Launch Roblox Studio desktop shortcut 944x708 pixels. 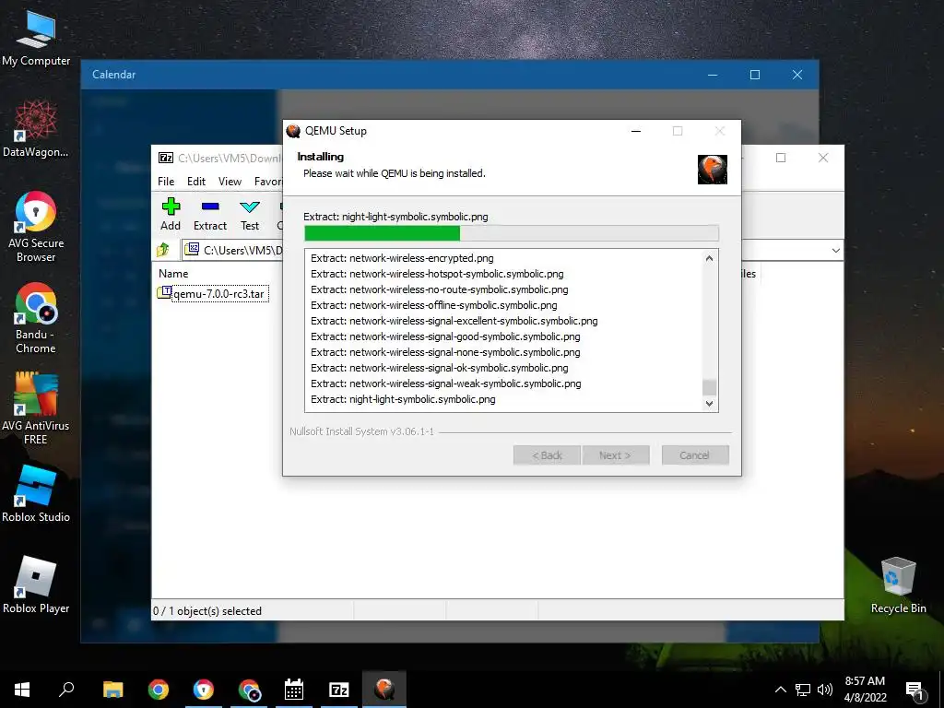tap(36, 494)
